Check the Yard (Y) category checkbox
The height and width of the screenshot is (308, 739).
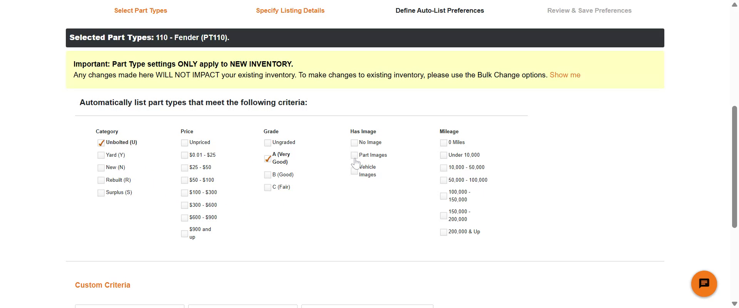[101, 155]
